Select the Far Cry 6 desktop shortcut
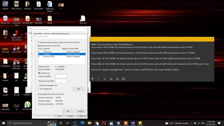224x126 pixels. tap(83, 20)
